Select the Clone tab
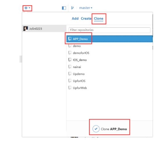 [99, 19]
